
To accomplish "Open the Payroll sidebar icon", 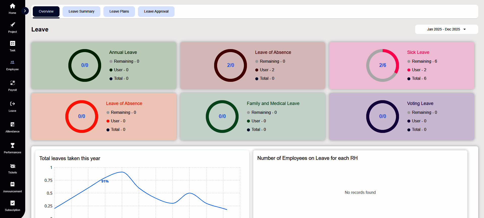I will [x=12, y=83].
